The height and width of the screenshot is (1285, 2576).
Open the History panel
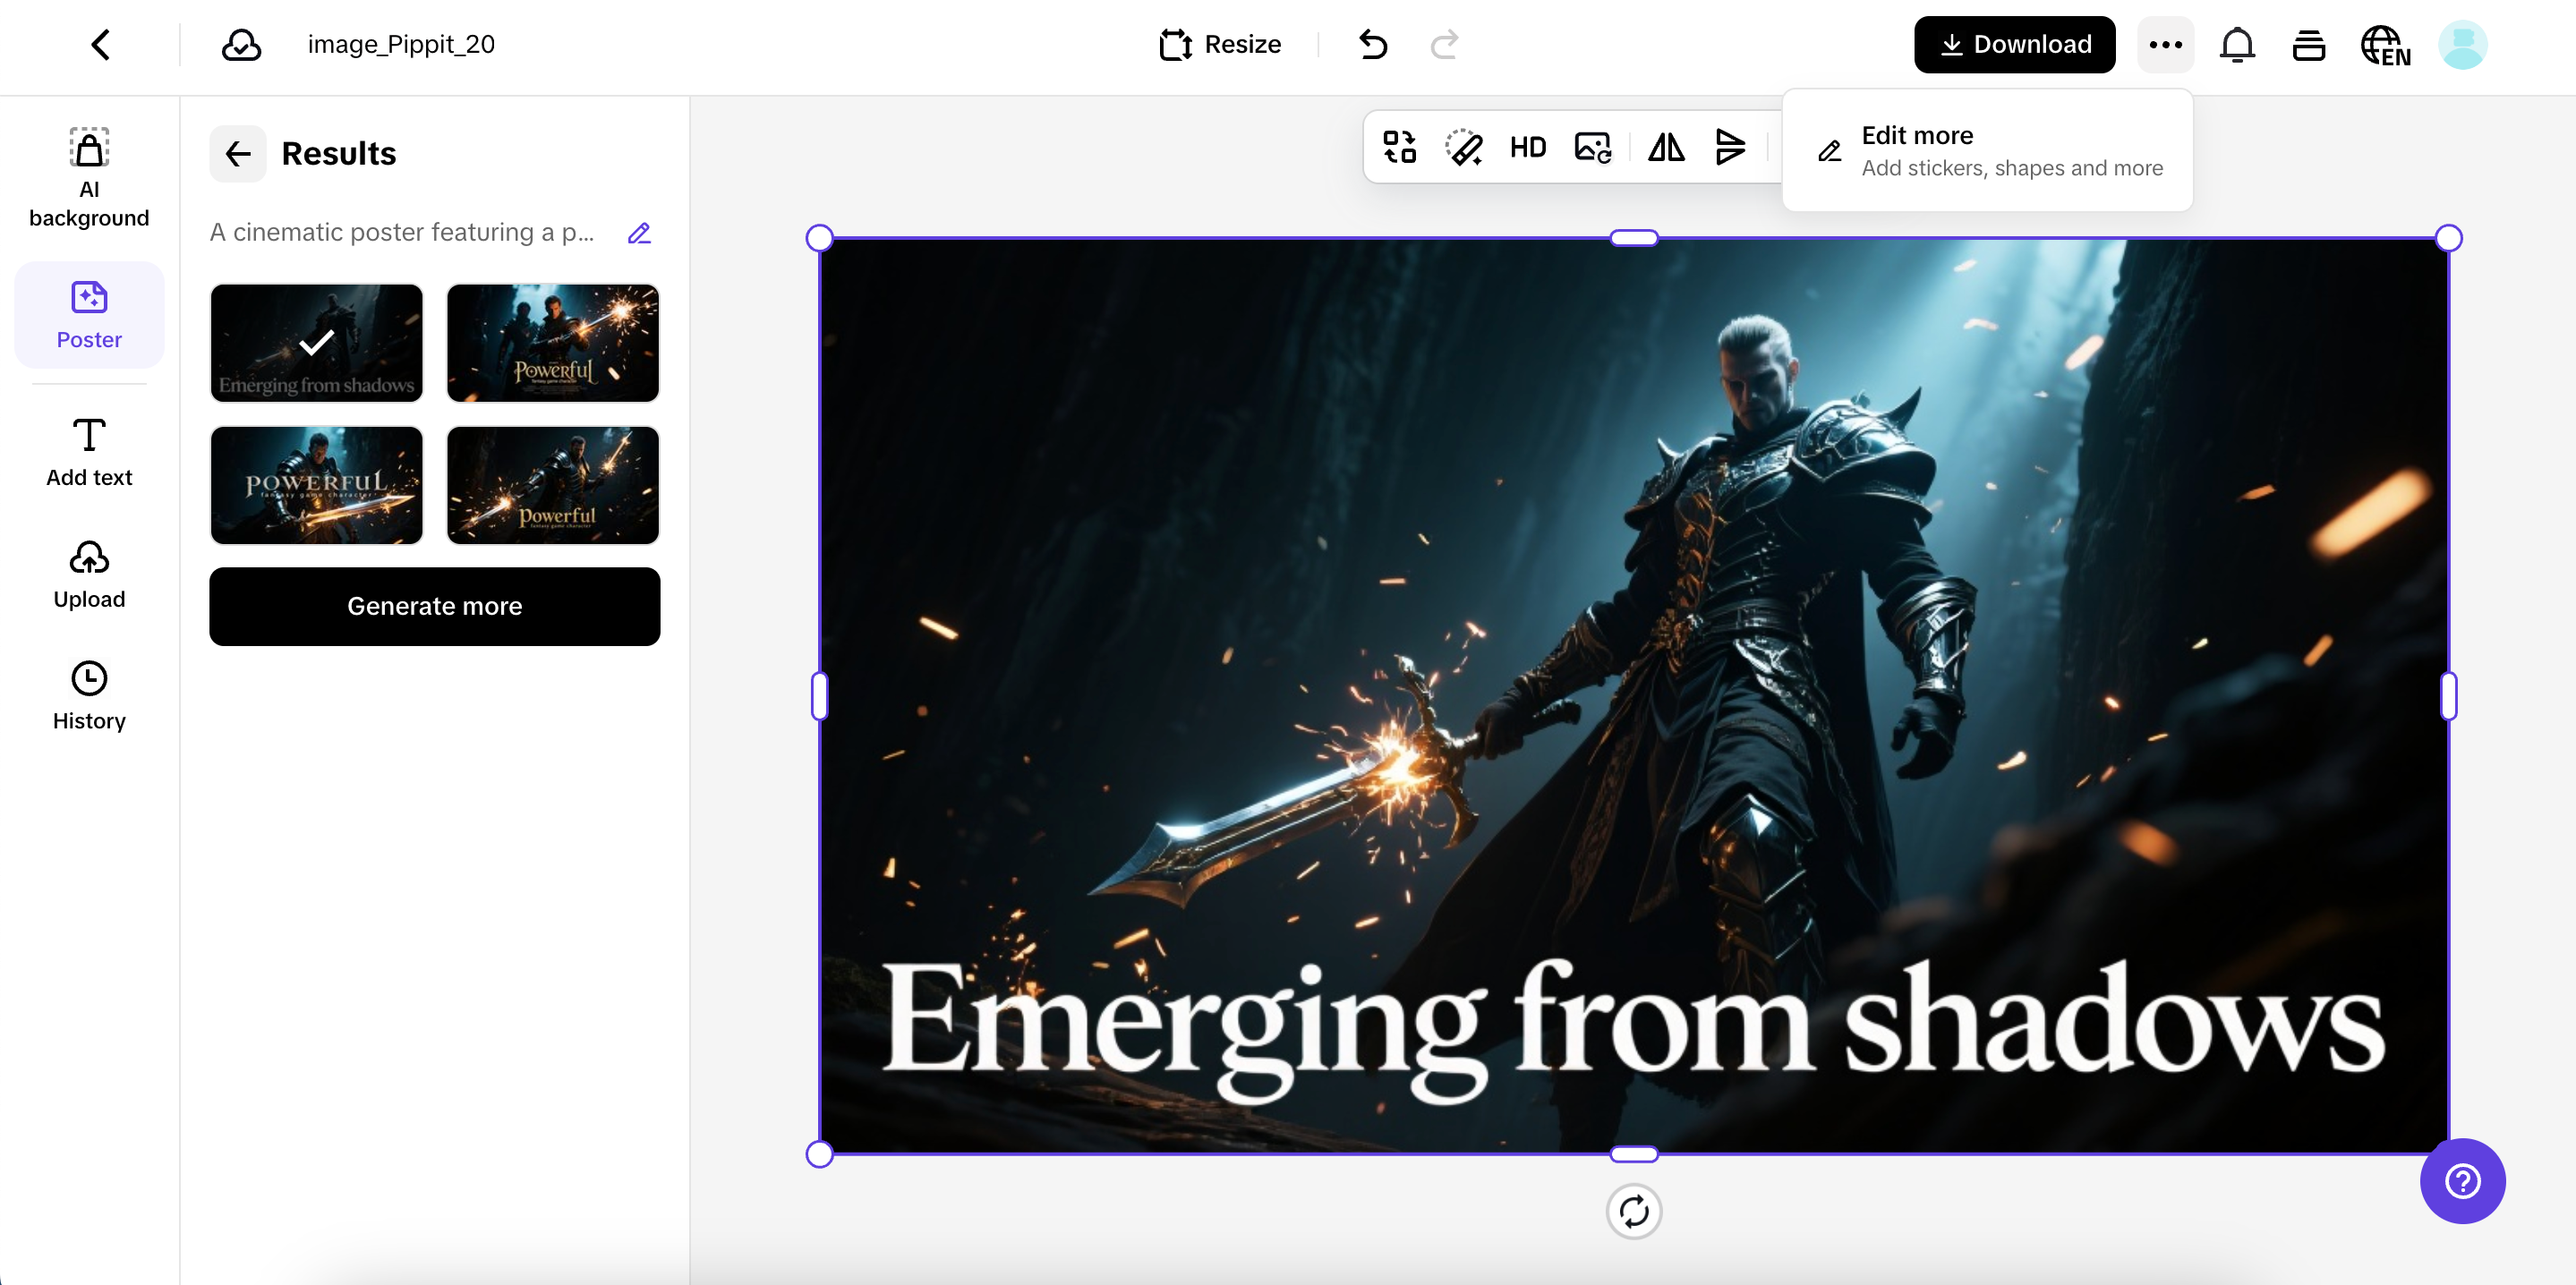tap(89, 695)
